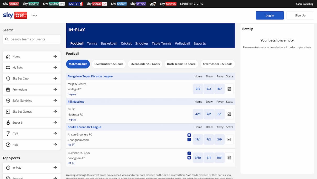Viewport: 317px width, 179px height.
Task: Open stats icon for Megt & Centre match
Action: [229, 89]
